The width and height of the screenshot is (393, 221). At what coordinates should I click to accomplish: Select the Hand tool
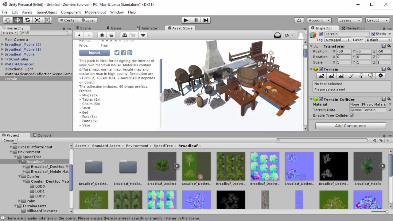click(8, 20)
